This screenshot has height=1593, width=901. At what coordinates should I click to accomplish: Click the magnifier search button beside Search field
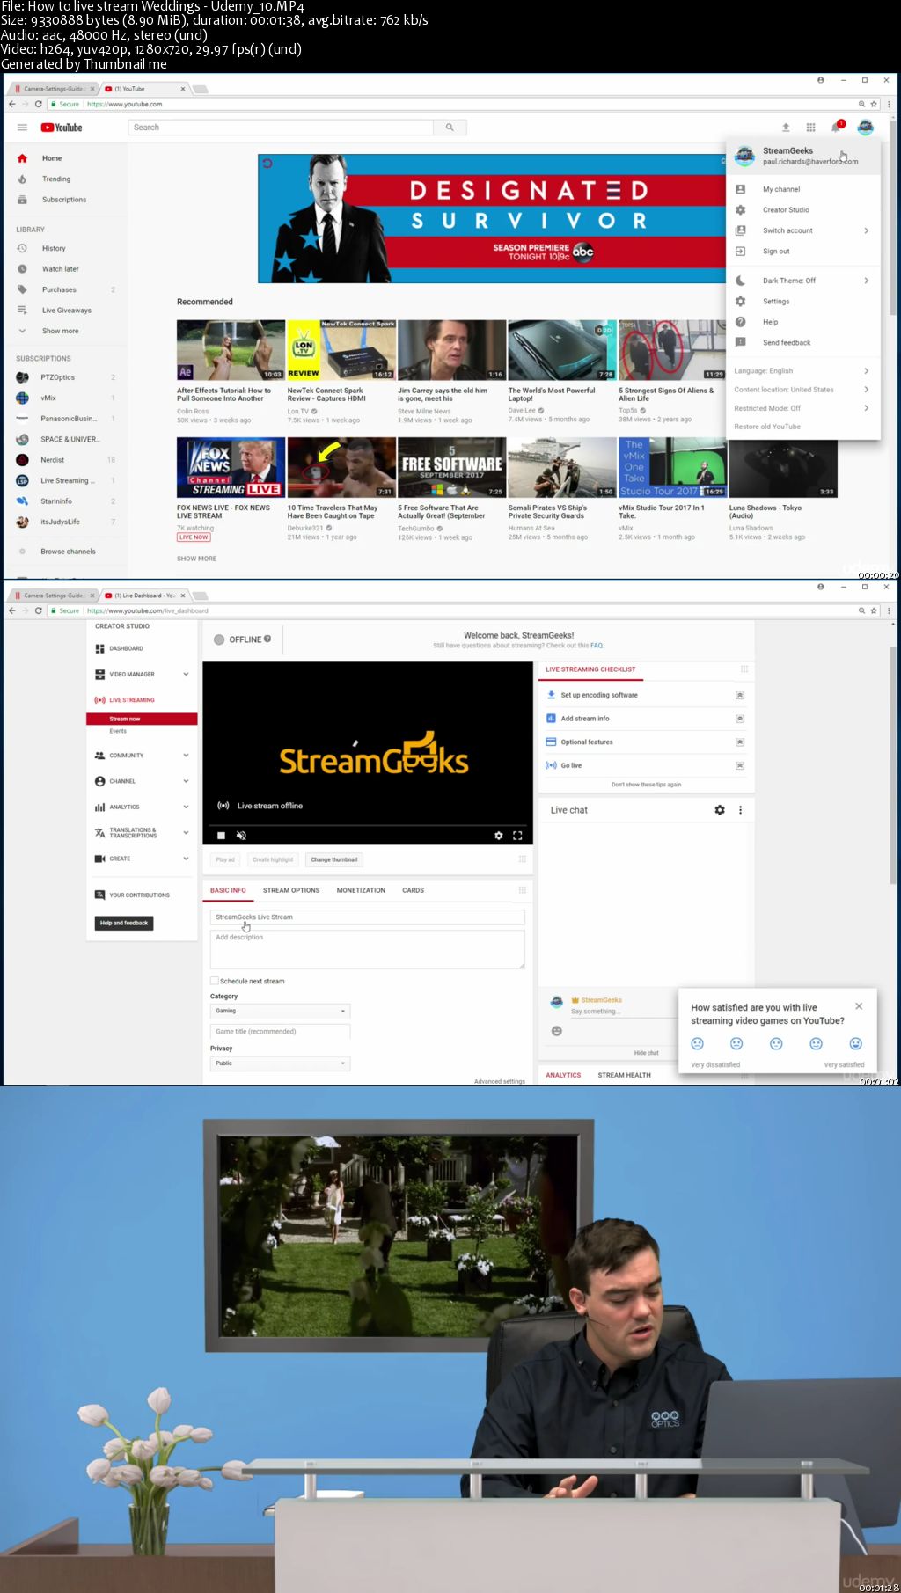coord(450,128)
